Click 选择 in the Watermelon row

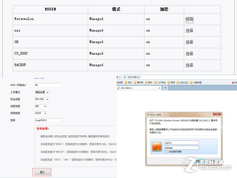(189, 19)
